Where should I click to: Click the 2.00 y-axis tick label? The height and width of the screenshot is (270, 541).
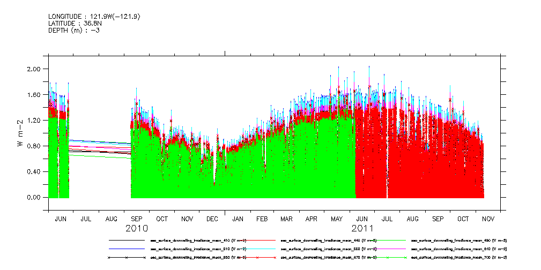tap(34, 69)
